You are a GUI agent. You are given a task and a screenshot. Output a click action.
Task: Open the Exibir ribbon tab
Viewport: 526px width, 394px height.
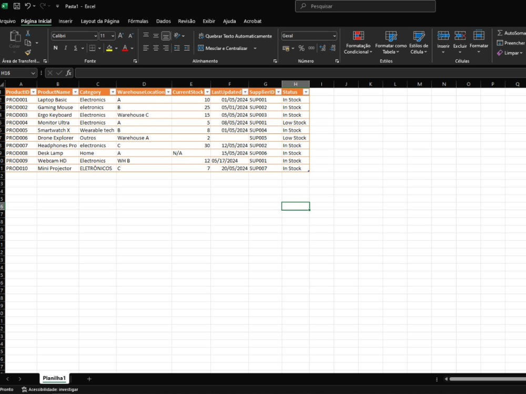click(209, 21)
